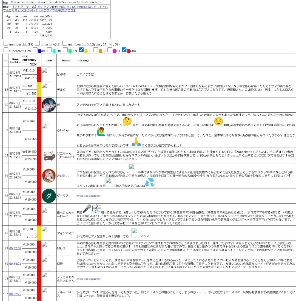
Task: Click the '(wordless superchat)' text on row 93
Action: 89,279
